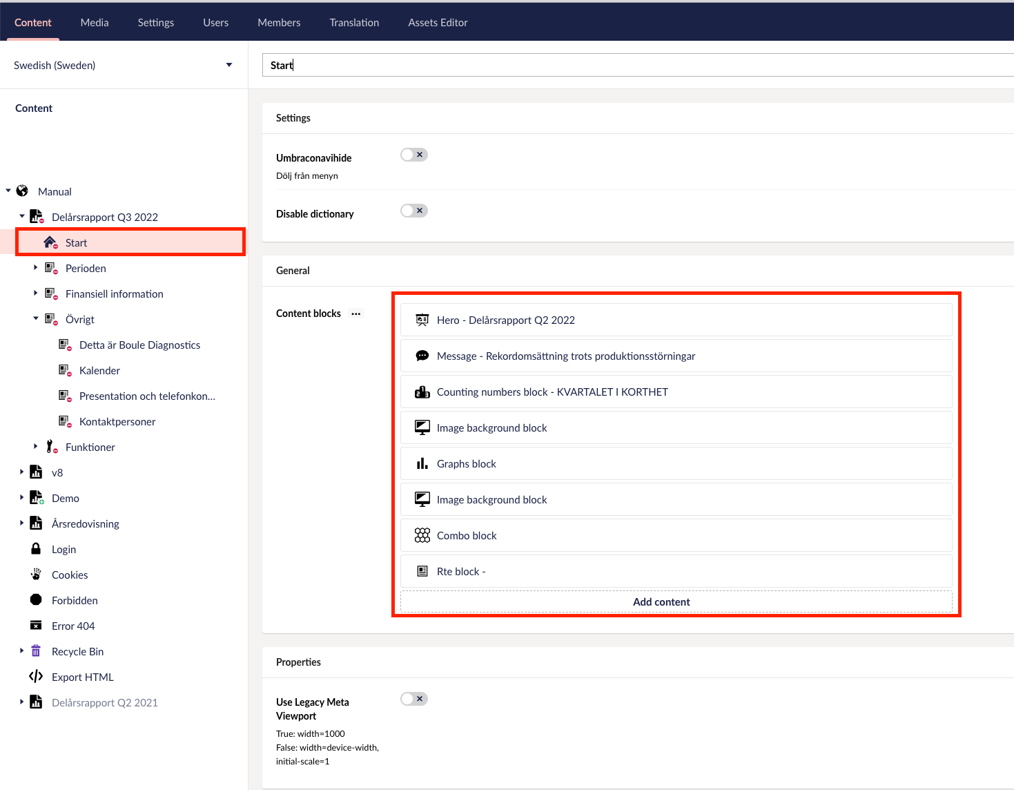Click the Graphs block bar chart icon
This screenshot has width=1014, height=790.
(x=422, y=463)
